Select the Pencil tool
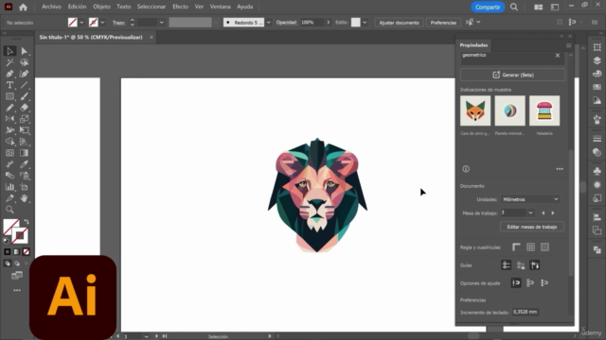606x340 pixels. tap(9, 108)
